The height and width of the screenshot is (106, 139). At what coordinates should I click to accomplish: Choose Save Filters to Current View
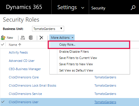pyautogui.click(x=78, y=58)
